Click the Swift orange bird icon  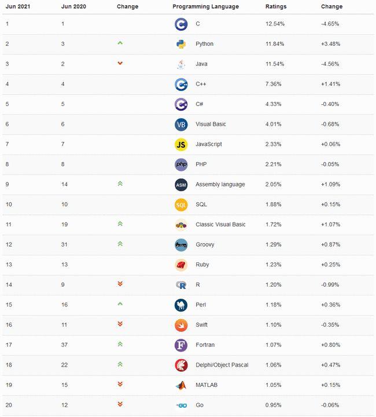(181, 325)
